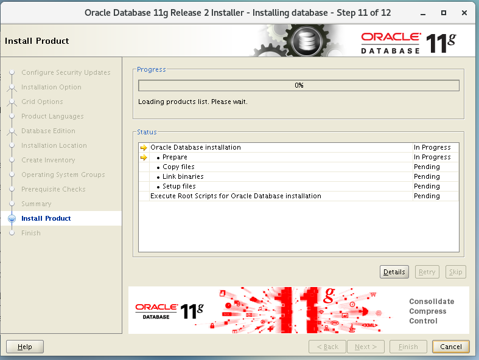Viewport: 479px width, 360px height.
Task: Click the Oracle 11g logo in header
Action: [x=408, y=43]
